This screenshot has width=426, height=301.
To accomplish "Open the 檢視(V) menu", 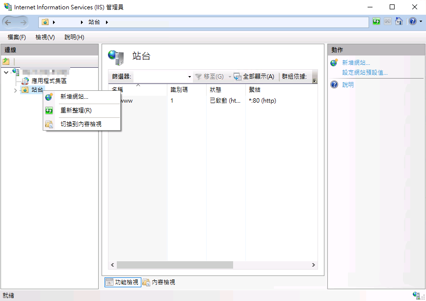I will pos(45,37).
